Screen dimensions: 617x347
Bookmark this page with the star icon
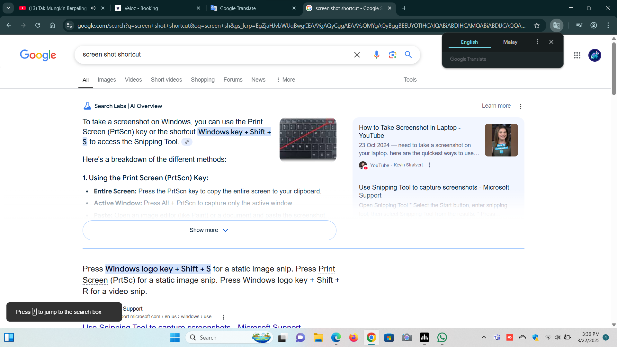click(x=537, y=25)
